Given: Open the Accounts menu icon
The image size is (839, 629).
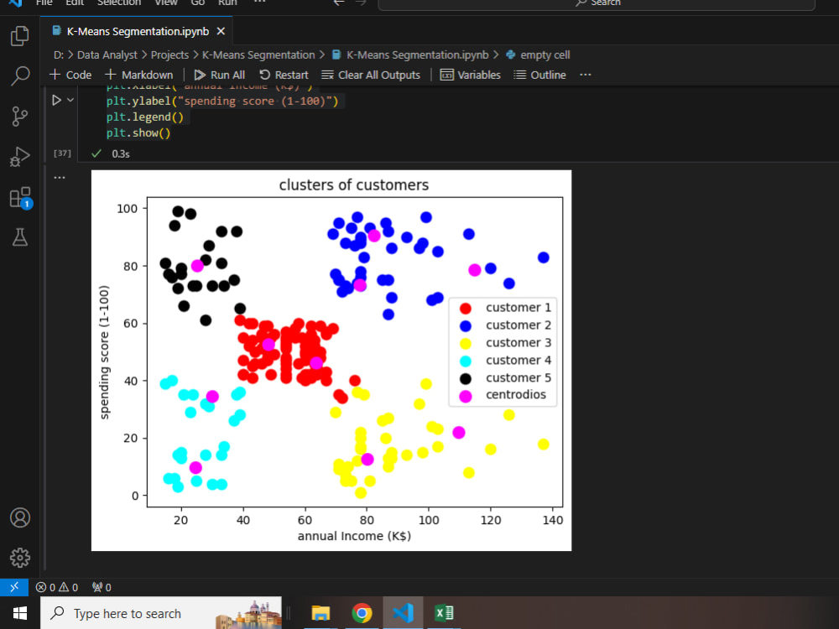Looking at the screenshot, I should click(x=20, y=517).
